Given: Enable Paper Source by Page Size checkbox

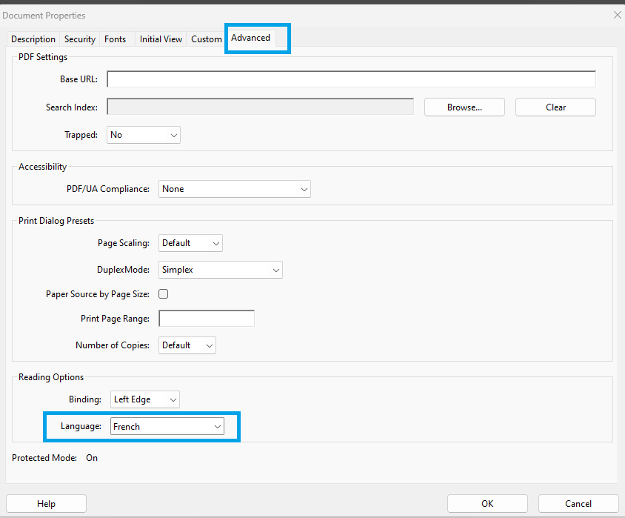Looking at the screenshot, I should coord(164,294).
